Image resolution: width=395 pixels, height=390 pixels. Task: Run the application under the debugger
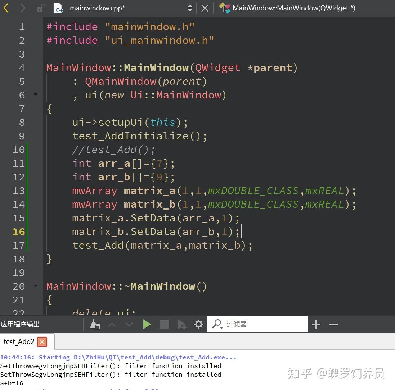[181, 324]
